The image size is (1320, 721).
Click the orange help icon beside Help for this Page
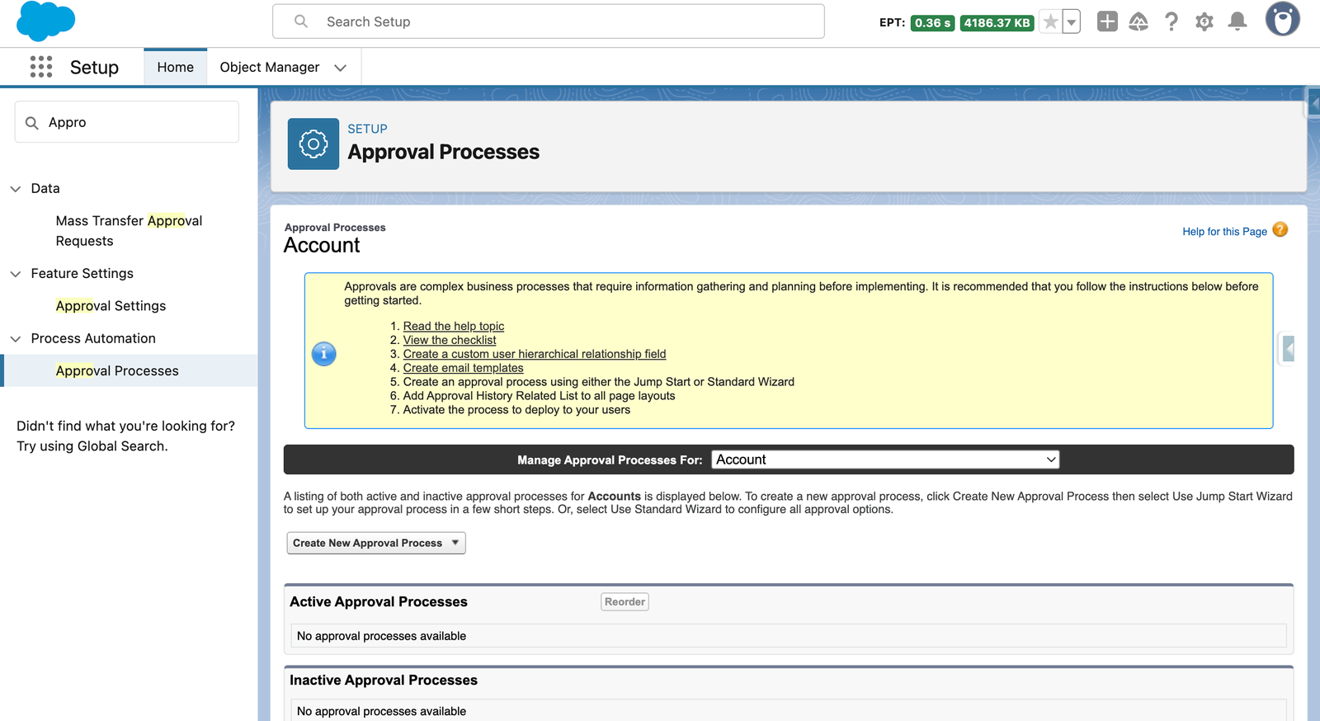[x=1280, y=230]
